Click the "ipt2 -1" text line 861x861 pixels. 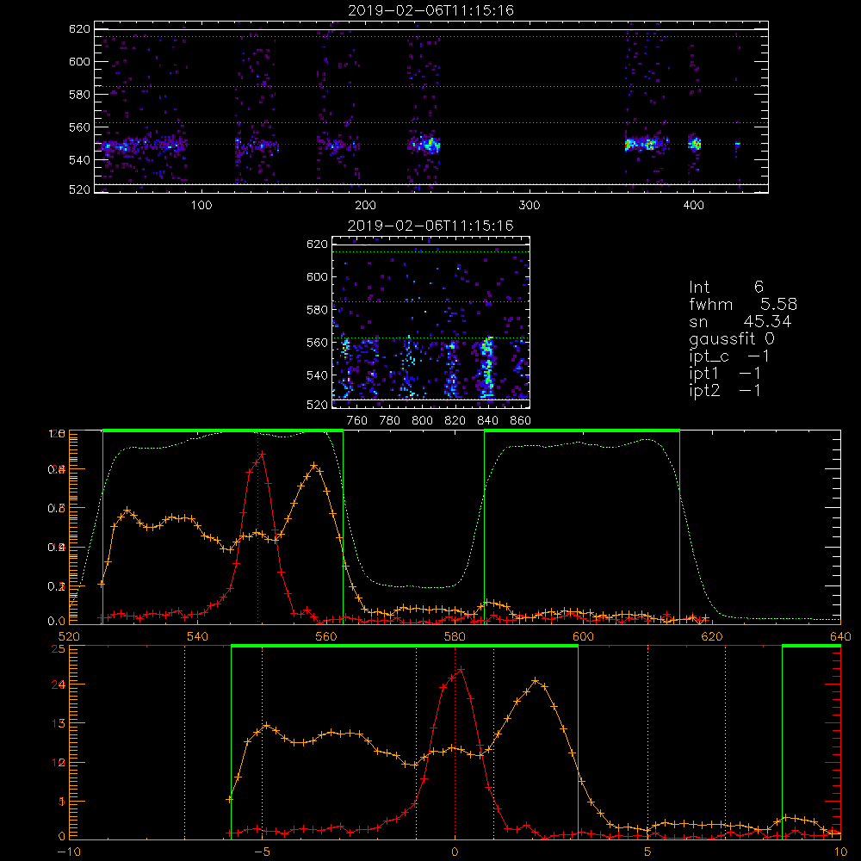[725, 391]
